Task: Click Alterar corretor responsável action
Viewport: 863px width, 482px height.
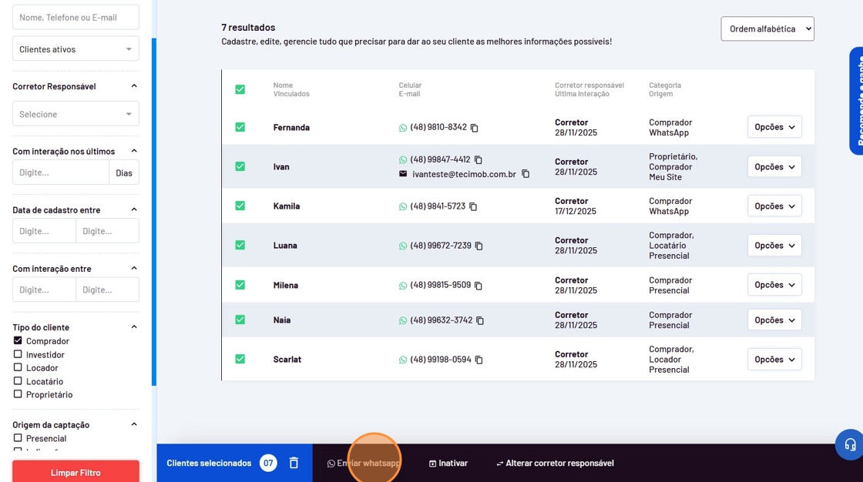Action: [555, 464]
